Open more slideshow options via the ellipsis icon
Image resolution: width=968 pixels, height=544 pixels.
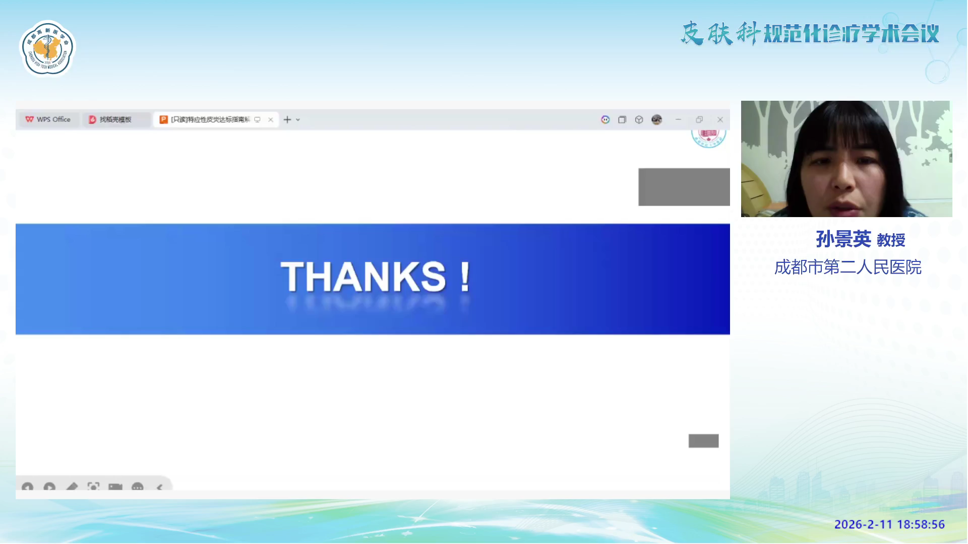coord(138,487)
